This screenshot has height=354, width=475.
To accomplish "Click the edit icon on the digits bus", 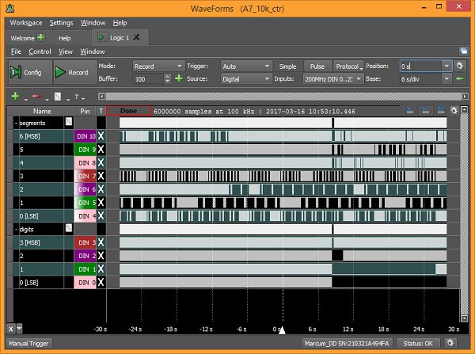I will coord(69,228).
